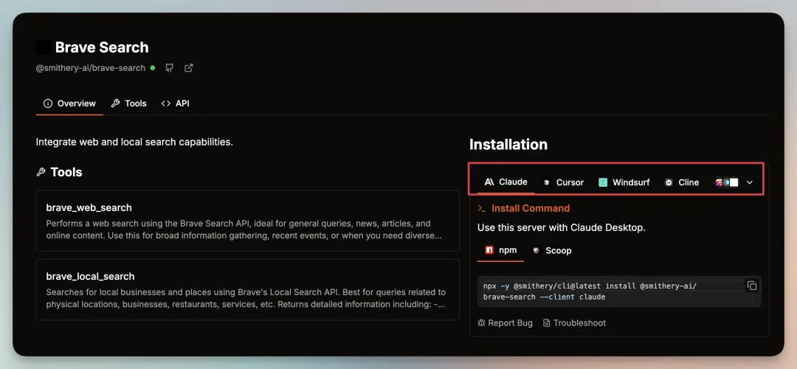
Task: Click the stacked additional clients icons
Action: click(727, 182)
